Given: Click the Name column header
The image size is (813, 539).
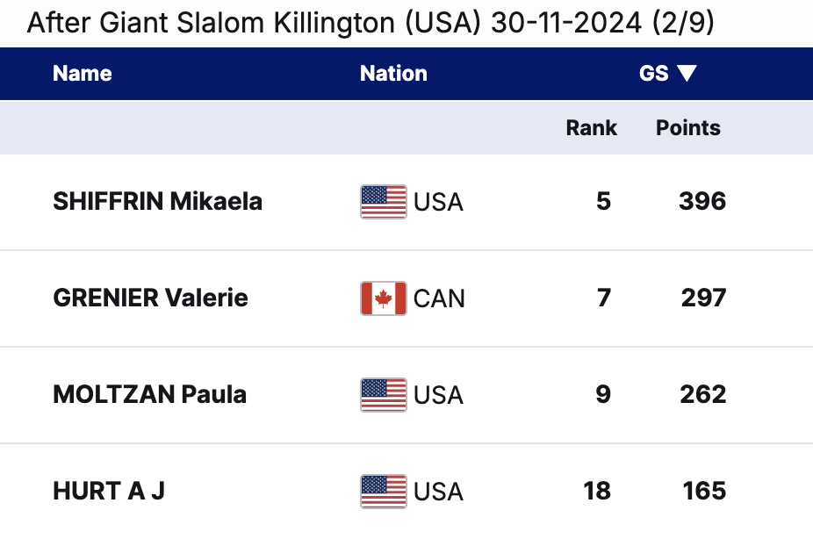Looking at the screenshot, I should click(83, 74).
